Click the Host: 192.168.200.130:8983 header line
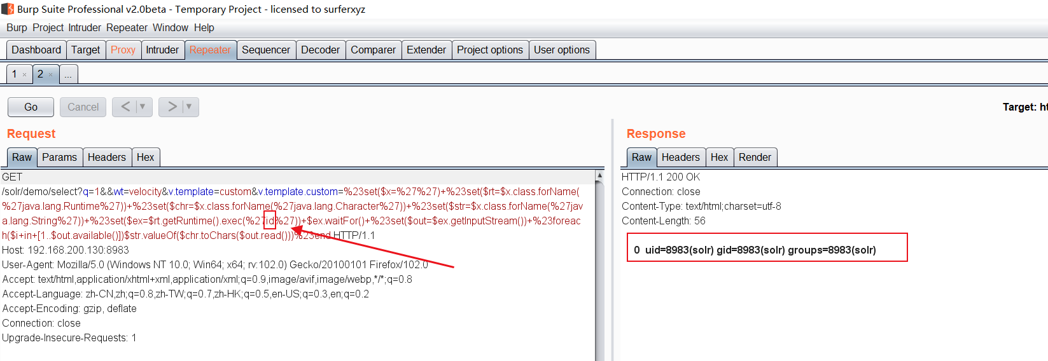 click(66, 250)
